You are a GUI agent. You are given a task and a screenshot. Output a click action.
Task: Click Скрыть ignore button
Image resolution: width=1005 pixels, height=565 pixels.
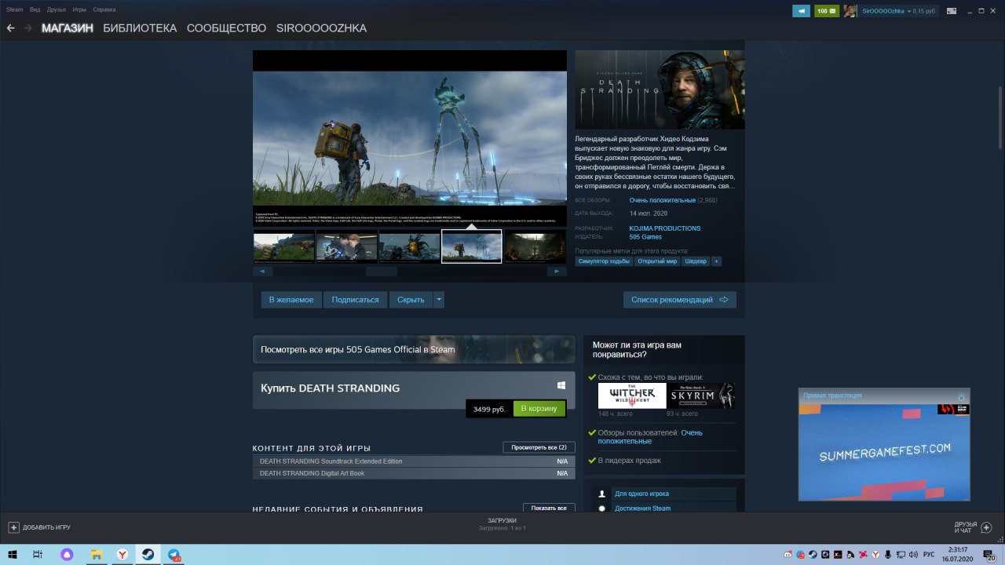[411, 300]
